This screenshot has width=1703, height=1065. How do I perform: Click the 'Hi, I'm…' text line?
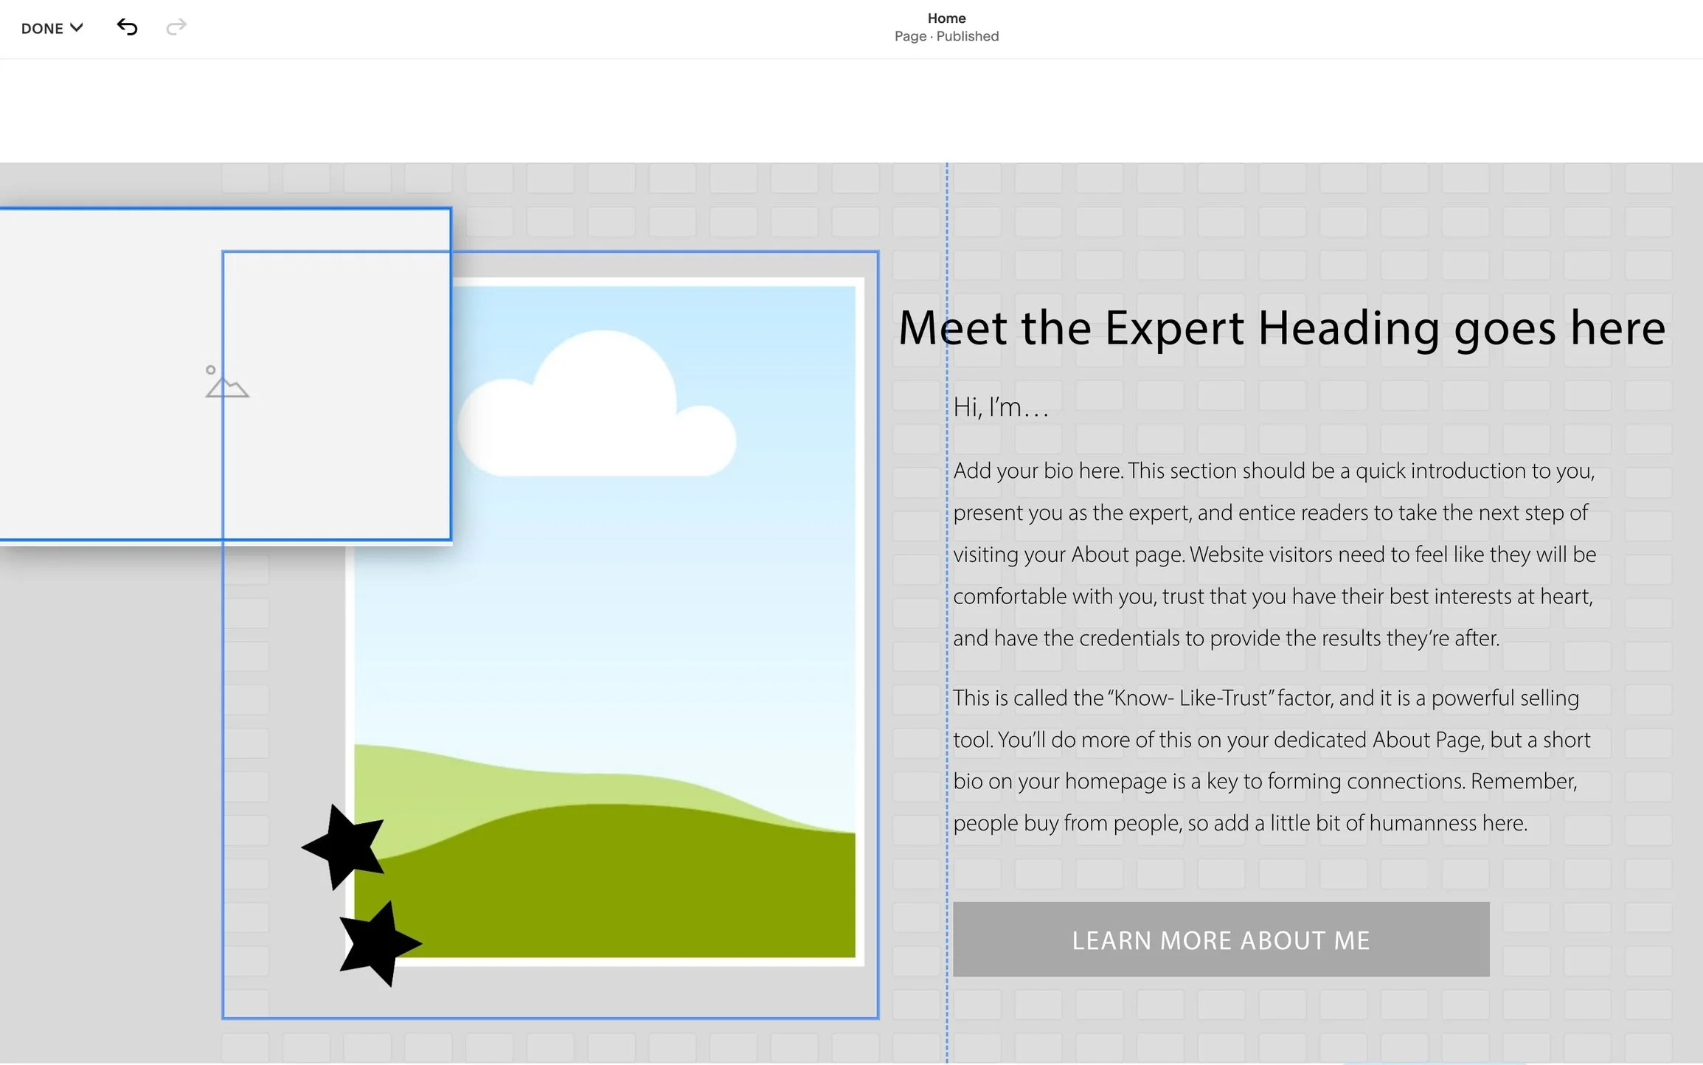tap(1001, 407)
